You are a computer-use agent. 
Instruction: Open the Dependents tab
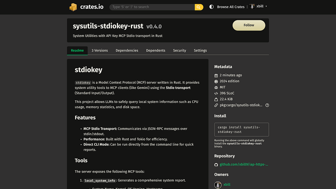[x=156, y=51]
